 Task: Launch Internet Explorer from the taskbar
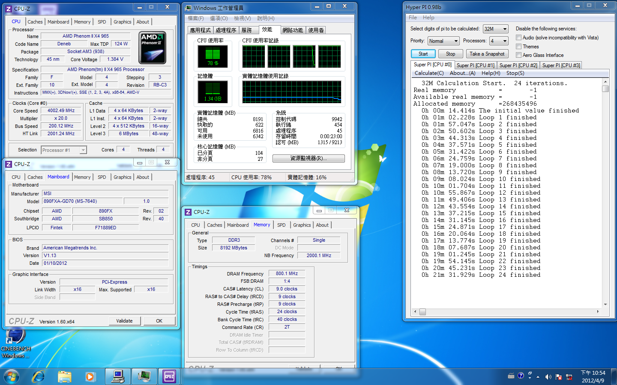tap(39, 376)
